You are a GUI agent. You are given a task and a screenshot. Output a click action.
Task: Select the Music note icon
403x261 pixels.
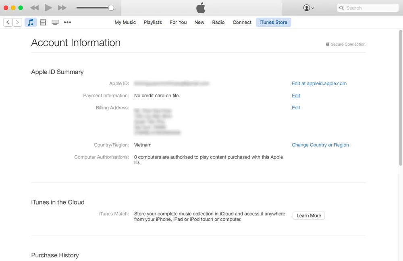coord(31,22)
